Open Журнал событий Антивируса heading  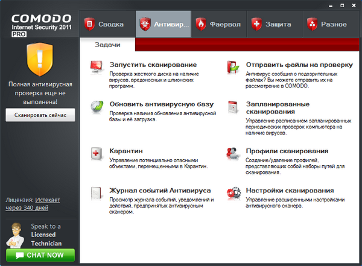(x=160, y=191)
